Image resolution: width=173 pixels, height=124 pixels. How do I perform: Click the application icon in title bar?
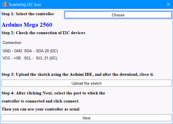click(x=5, y=4)
